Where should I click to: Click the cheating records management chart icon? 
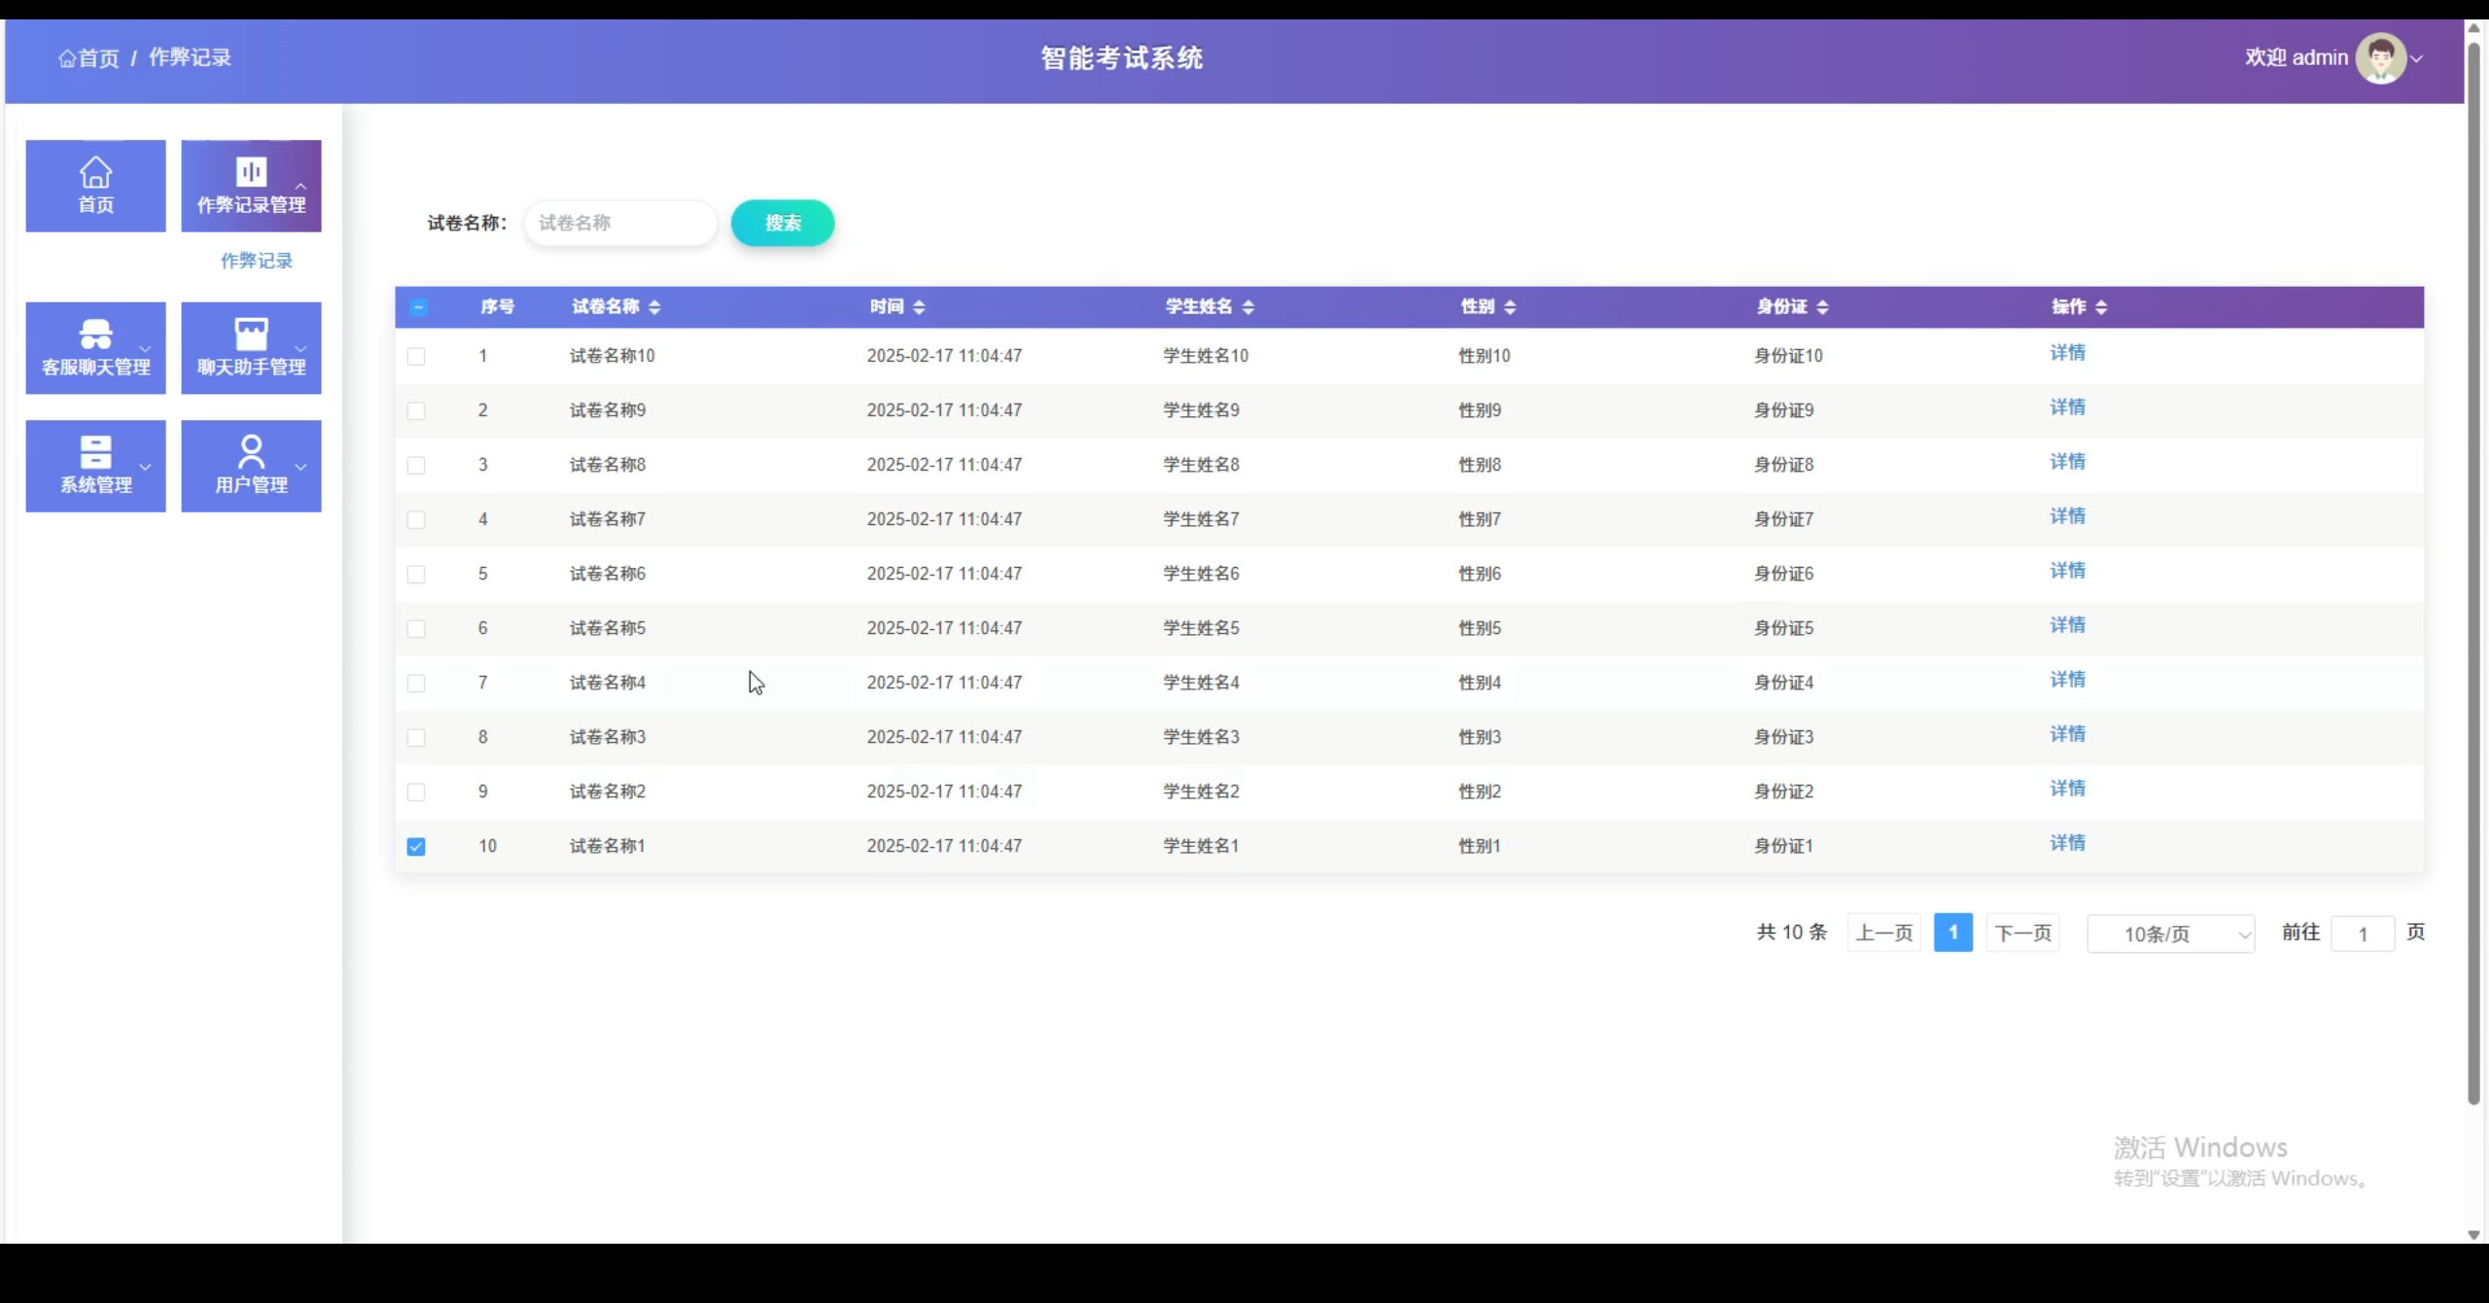251,172
